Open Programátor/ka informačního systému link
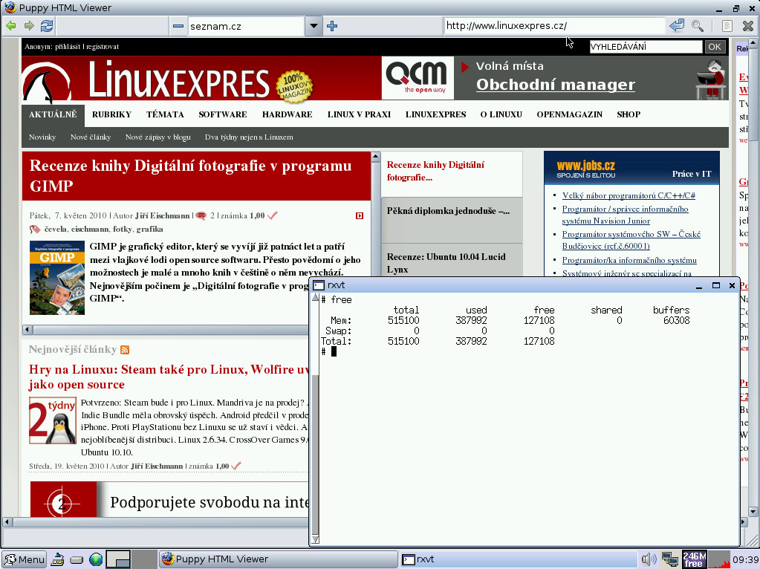760x569 pixels. 629,260
